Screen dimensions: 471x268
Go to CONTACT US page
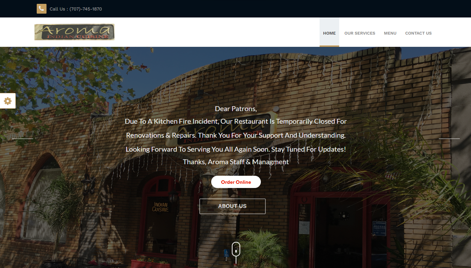pos(419,33)
